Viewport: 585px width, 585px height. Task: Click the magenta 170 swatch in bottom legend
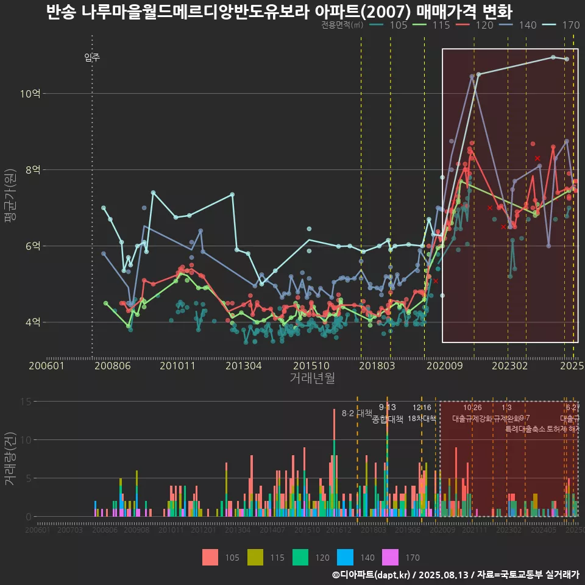pyautogui.click(x=390, y=558)
